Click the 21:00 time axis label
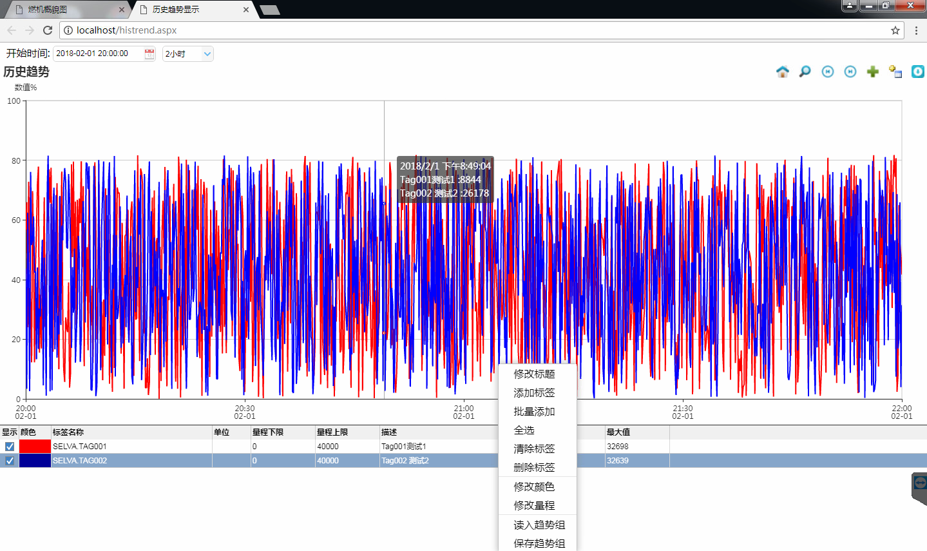927x551 pixels. tap(464, 412)
